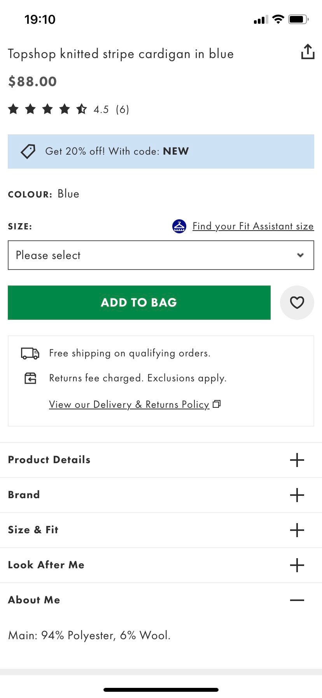Screen dimensions: 322x698
Task: Tap the 20% off code NEW banner
Action: pos(161,152)
